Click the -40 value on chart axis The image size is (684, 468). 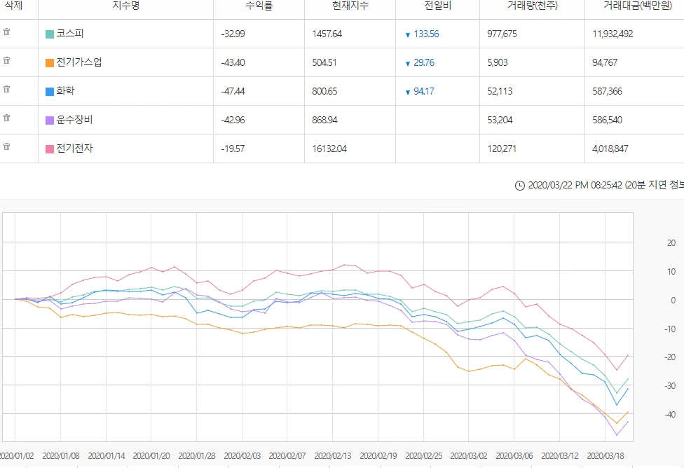coord(670,415)
